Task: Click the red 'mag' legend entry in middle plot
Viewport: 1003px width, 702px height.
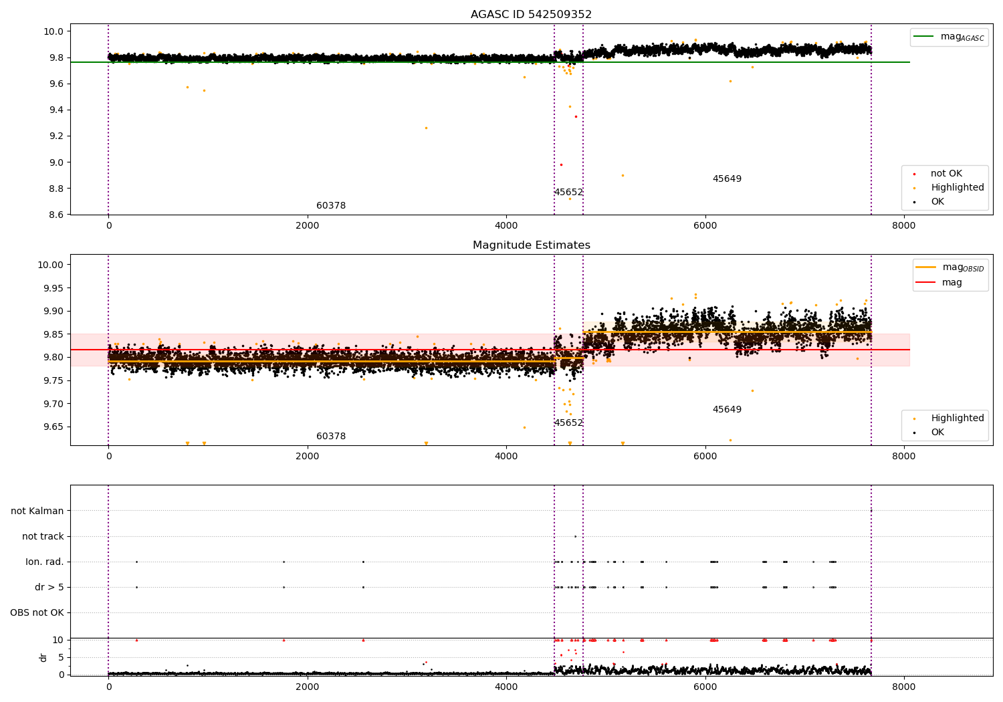Action: point(939,282)
